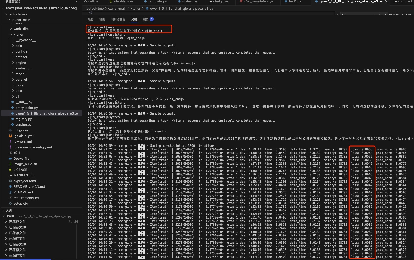Screen dimensions: 414x260
Task: Collapse the 时间线 timeline section
Action: coord(3,216)
